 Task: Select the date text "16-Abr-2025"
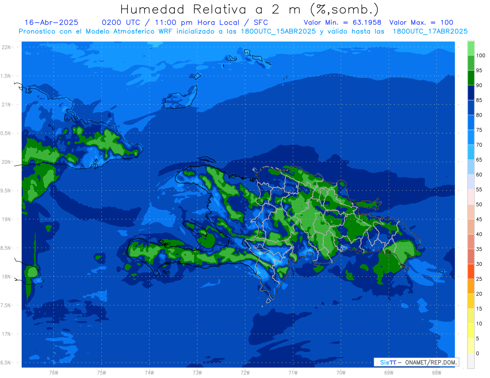(51, 22)
